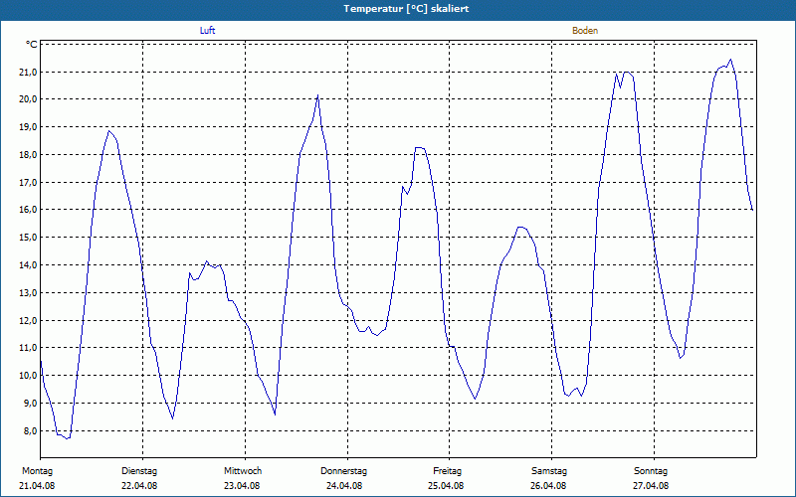Select the 15,0 axis label
Screen dimensions: 796x497
pyautogui.click(x=29, y=238)
